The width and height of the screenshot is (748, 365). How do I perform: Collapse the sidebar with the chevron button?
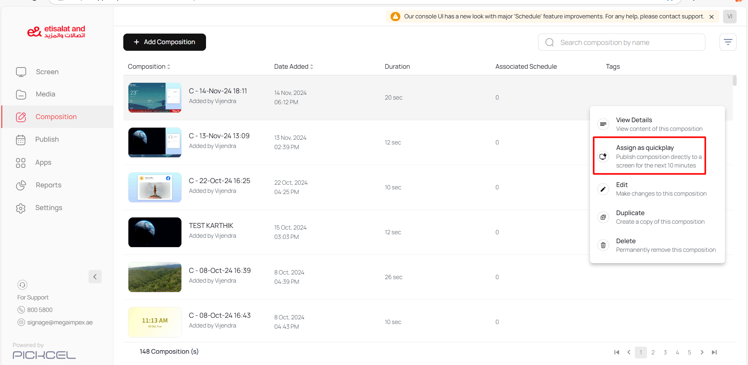pos(95,277)
